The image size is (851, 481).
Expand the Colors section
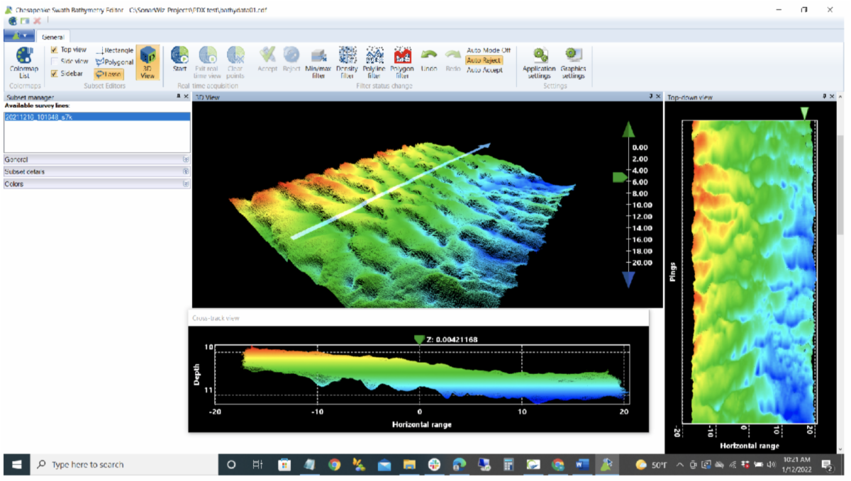[185, 183]
